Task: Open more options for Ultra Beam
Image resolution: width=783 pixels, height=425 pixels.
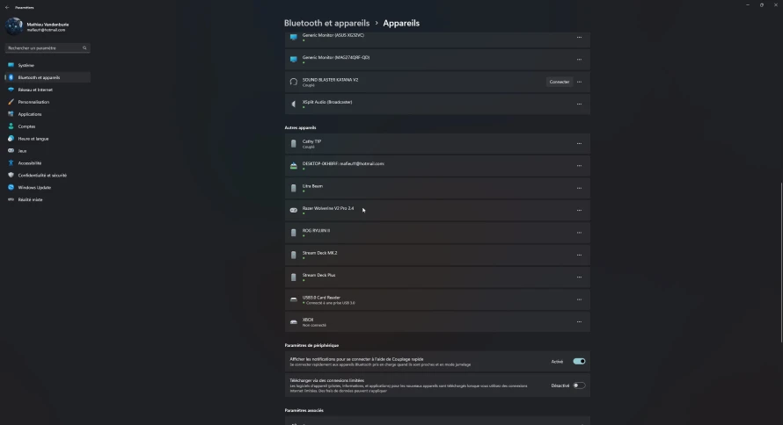Action: click(x=579, y=188)
